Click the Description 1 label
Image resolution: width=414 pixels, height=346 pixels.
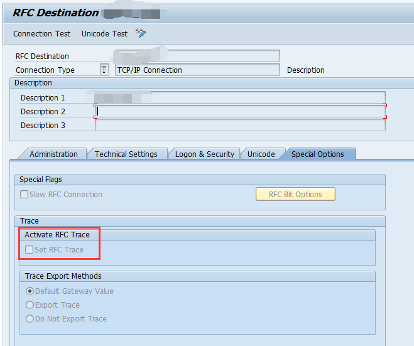(43, 98)
